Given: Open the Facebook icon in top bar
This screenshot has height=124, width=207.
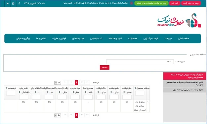Looking at the screenshot, I should [19, 3].
